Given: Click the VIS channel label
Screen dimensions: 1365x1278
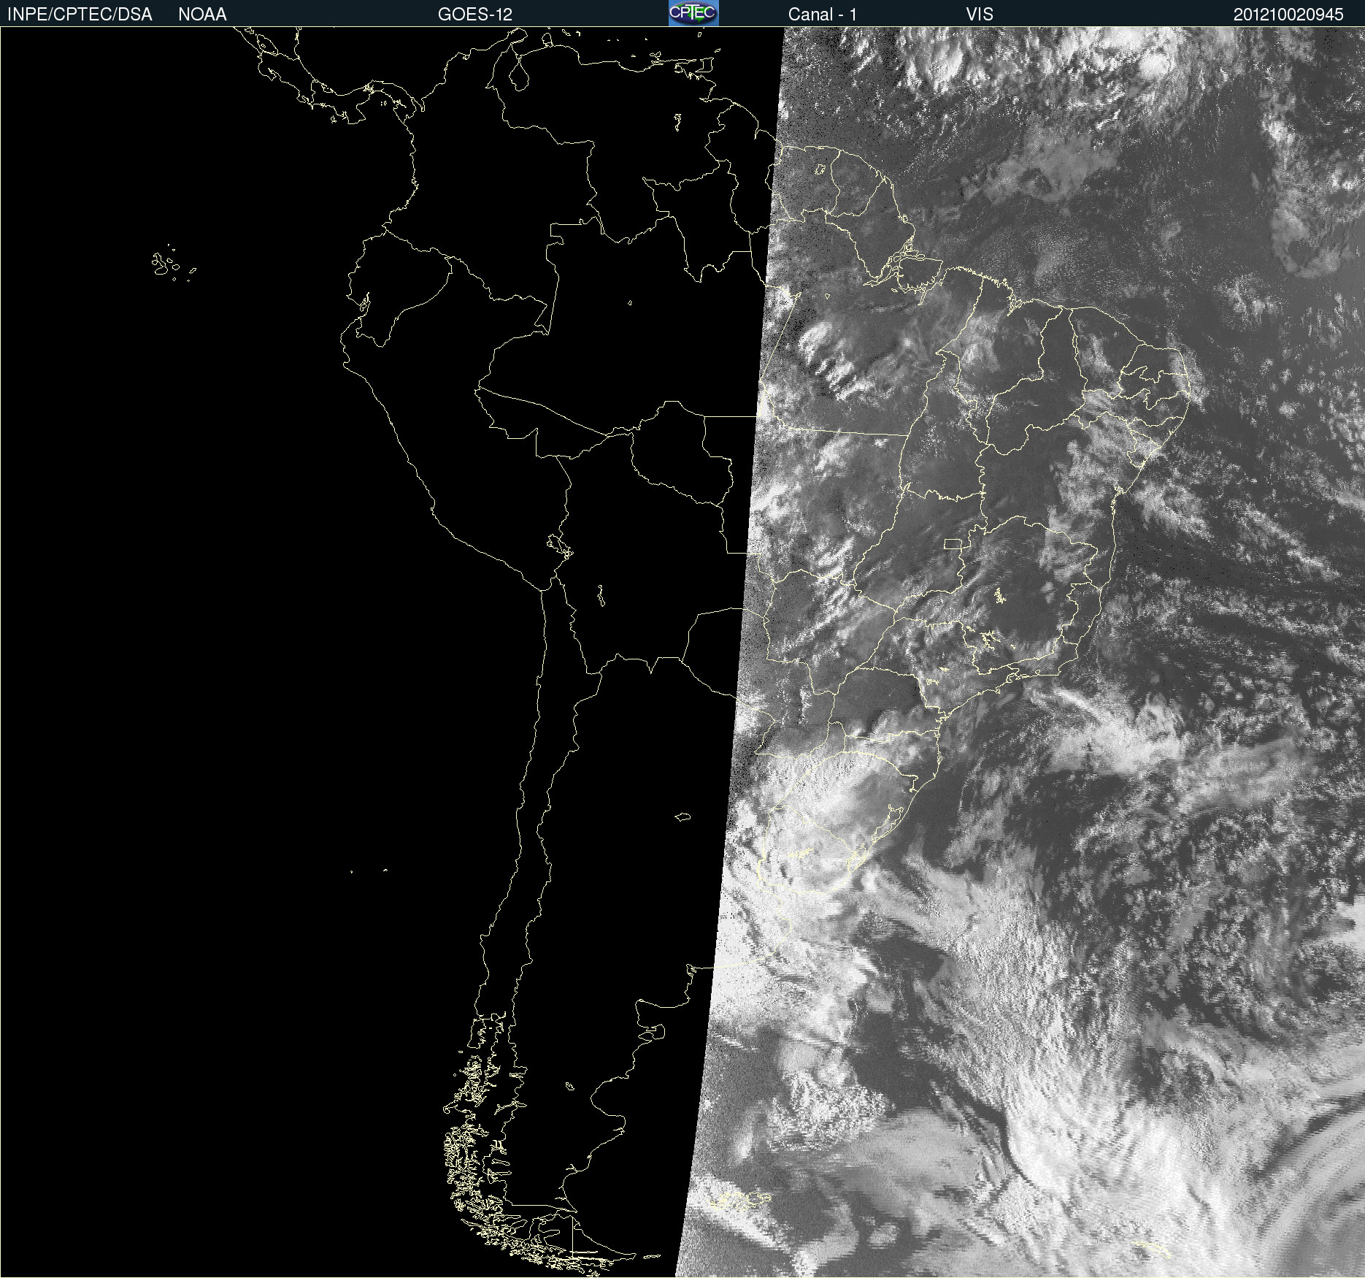Looking at the screenshot, I should (980, 15).
